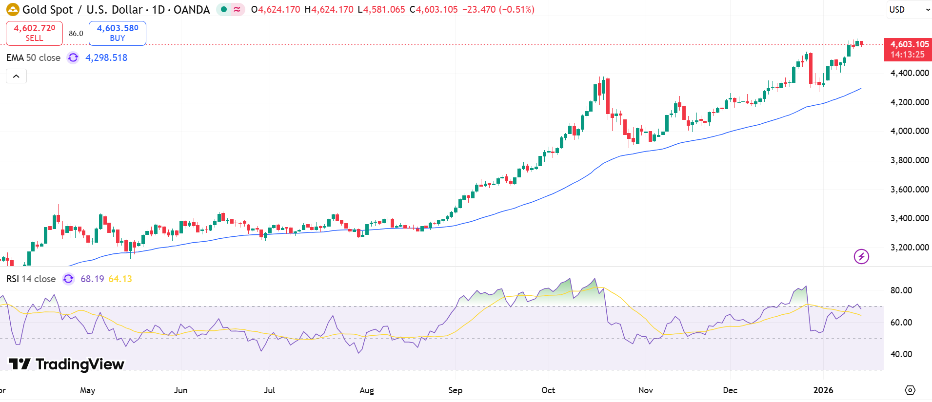Click the high price H4,624.170
The height and width of the screenshot is (402, 932).
[329, 9]
